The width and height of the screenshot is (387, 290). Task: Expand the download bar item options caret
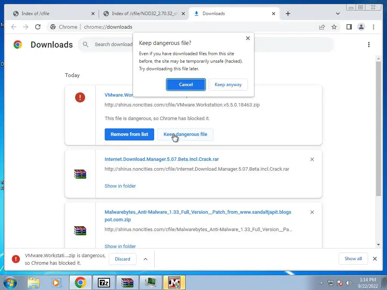[146, 259]
